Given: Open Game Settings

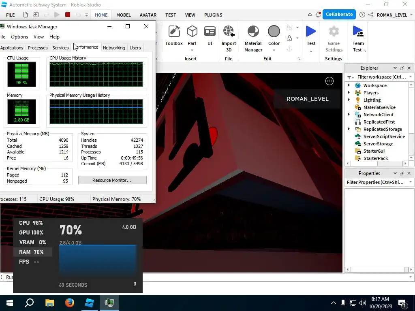Looking at the screenshot, I should [334, 39].
